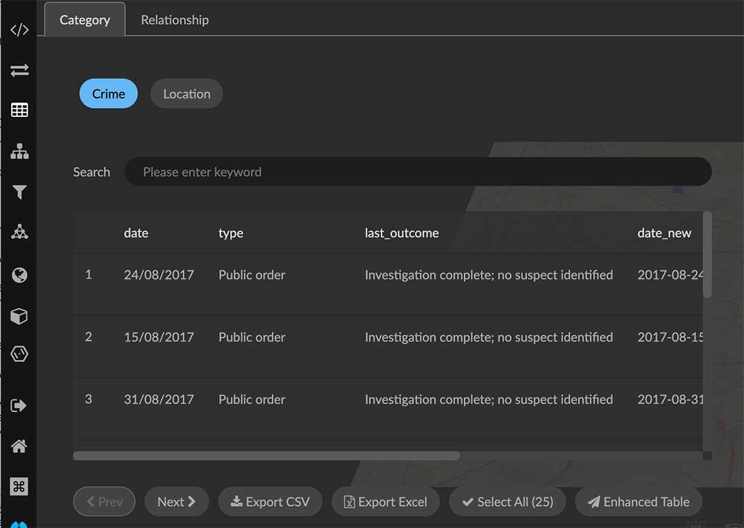744x528 pixels.
Task: Click the horizontal table scrollbar
Action: click(266, 456)
